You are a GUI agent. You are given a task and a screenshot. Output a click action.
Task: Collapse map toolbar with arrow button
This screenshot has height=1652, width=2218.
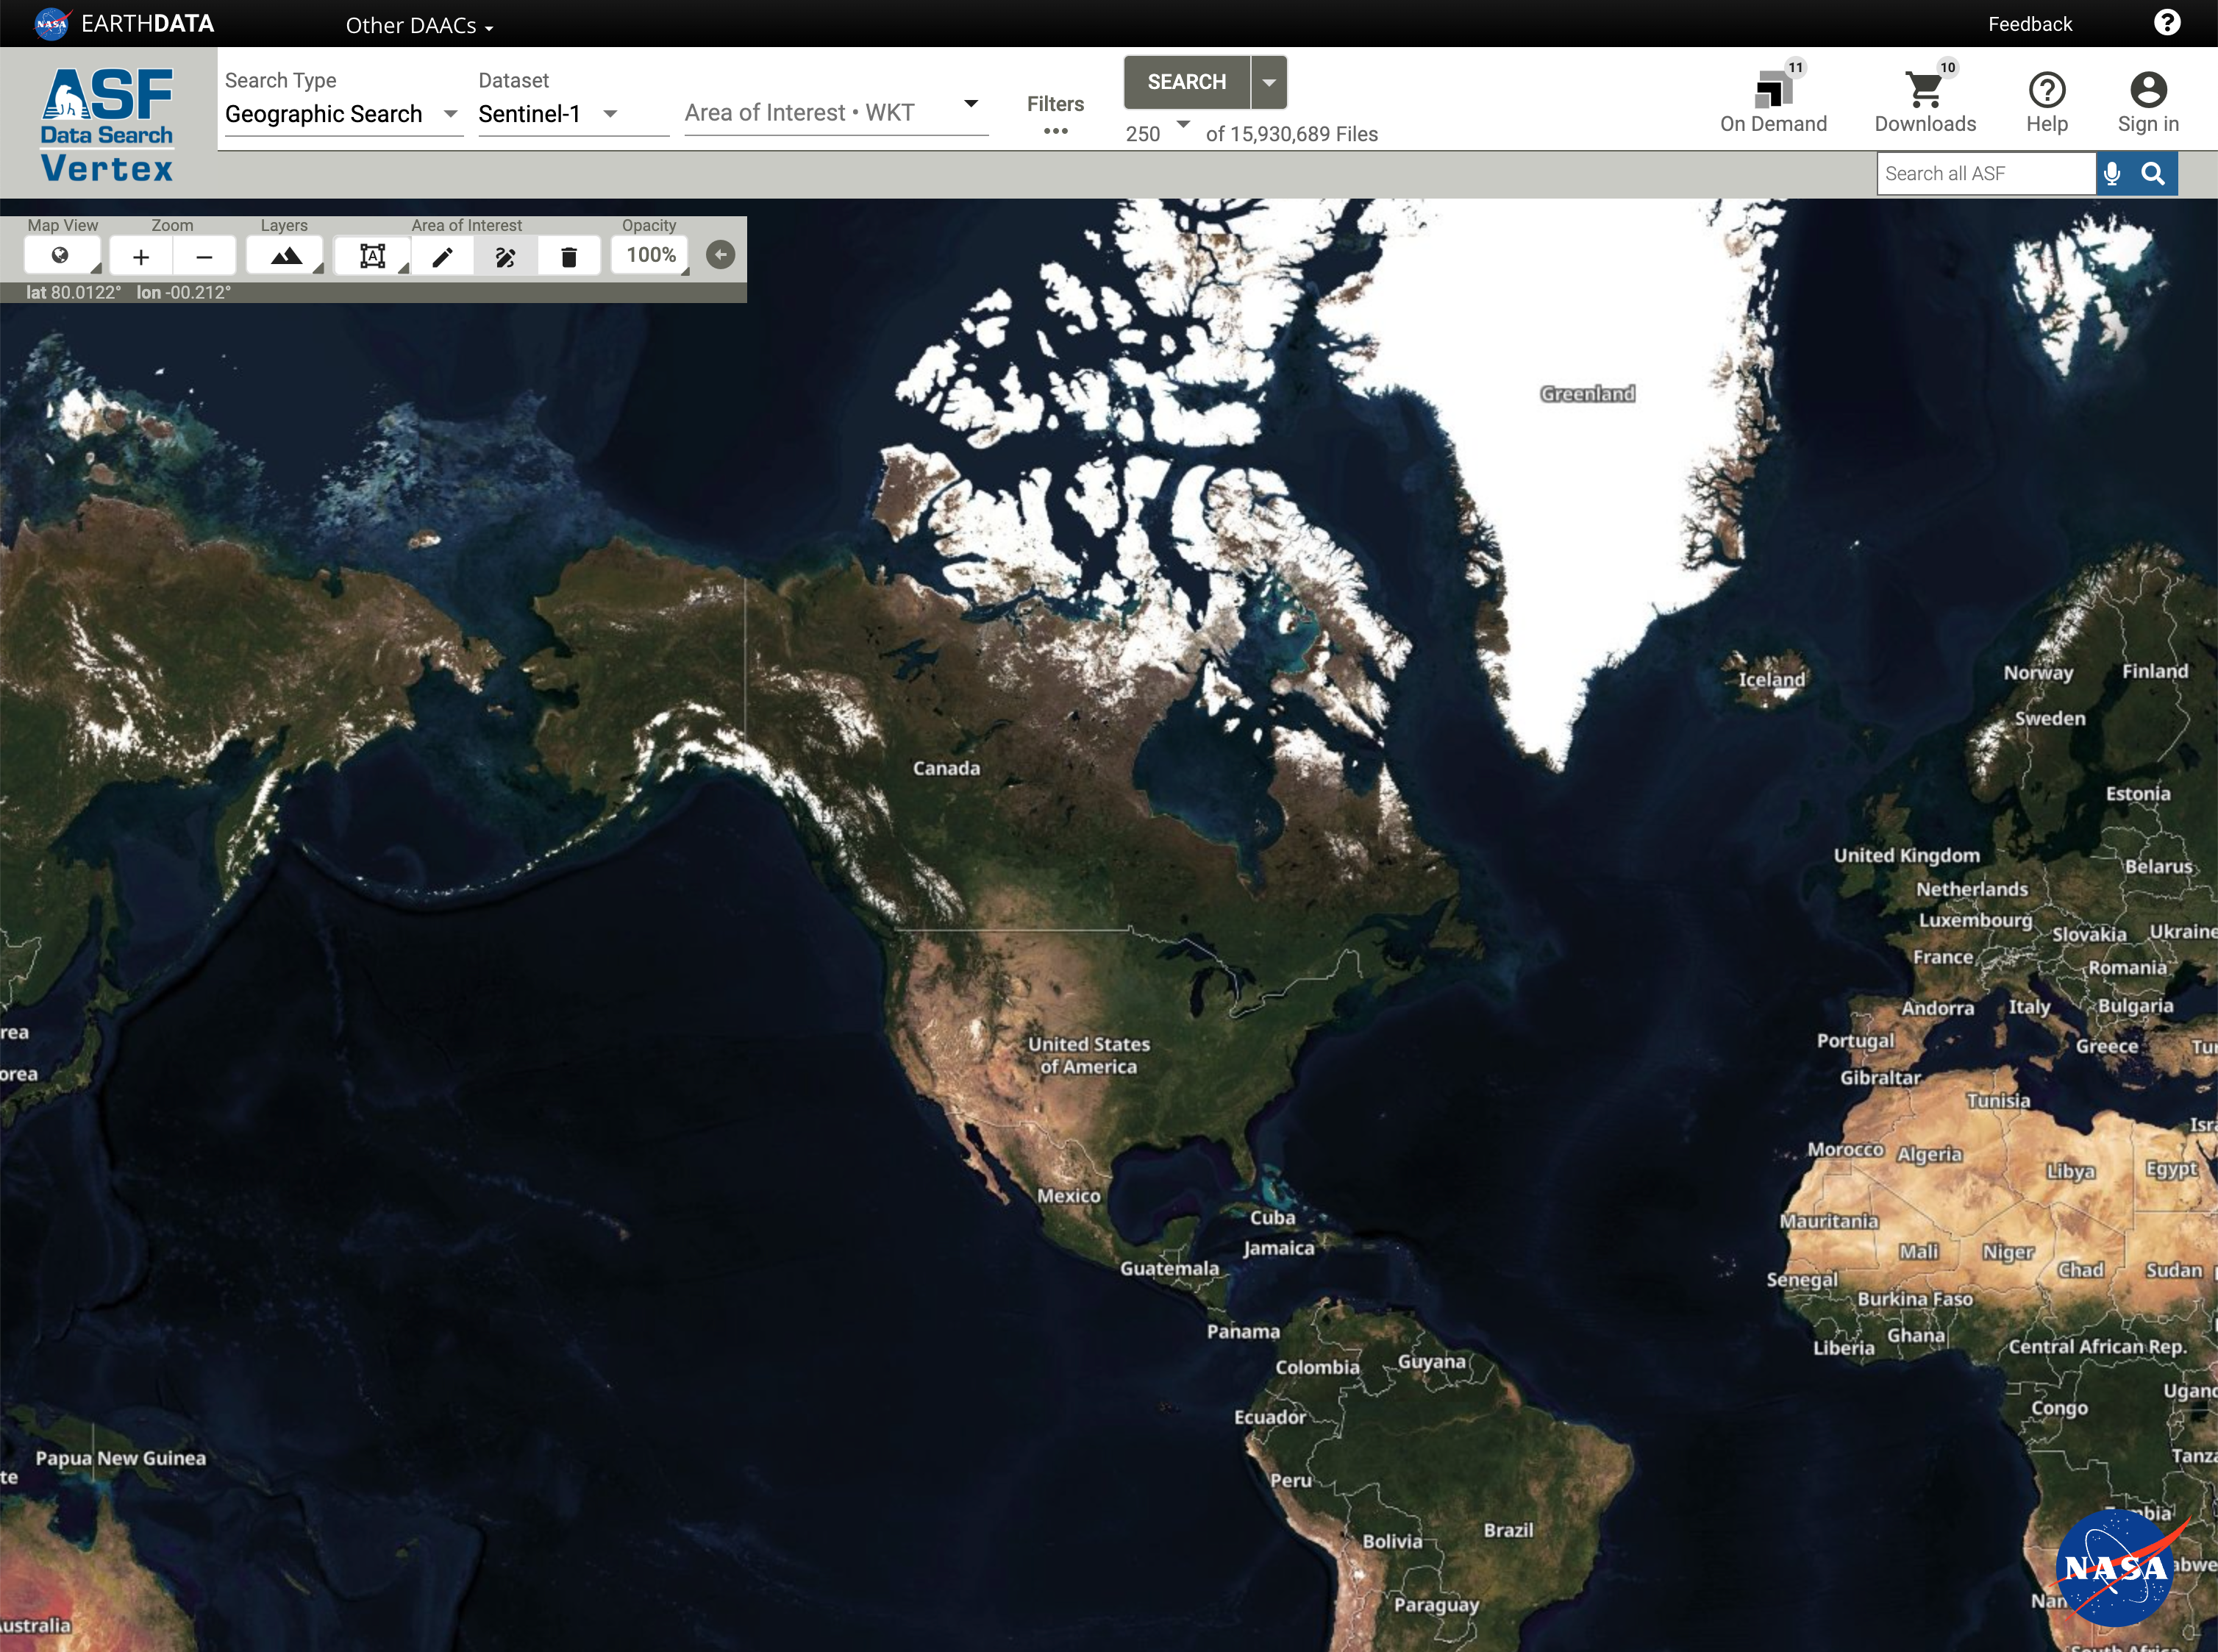(721, 255)
